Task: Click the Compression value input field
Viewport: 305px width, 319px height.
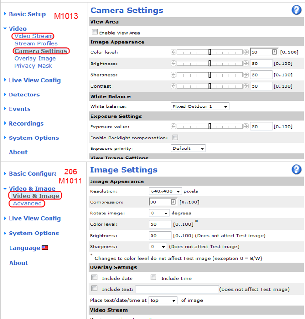Action: point(160,202)
